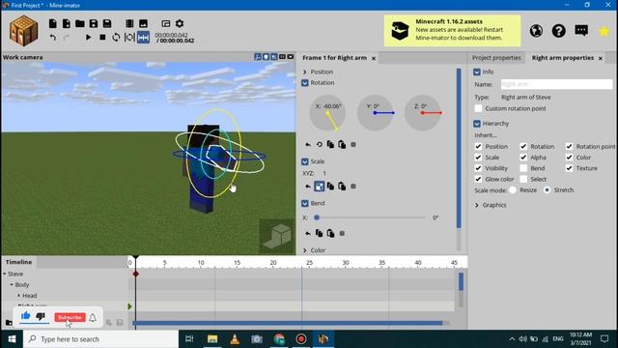Reset the Bend value
Viewport: 618px width, 348px height.
pos(308,234)
